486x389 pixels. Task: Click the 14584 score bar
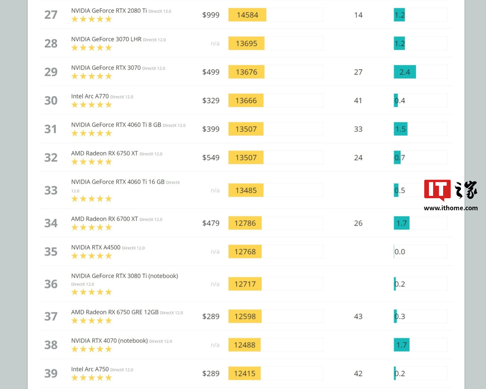point(247,15)
